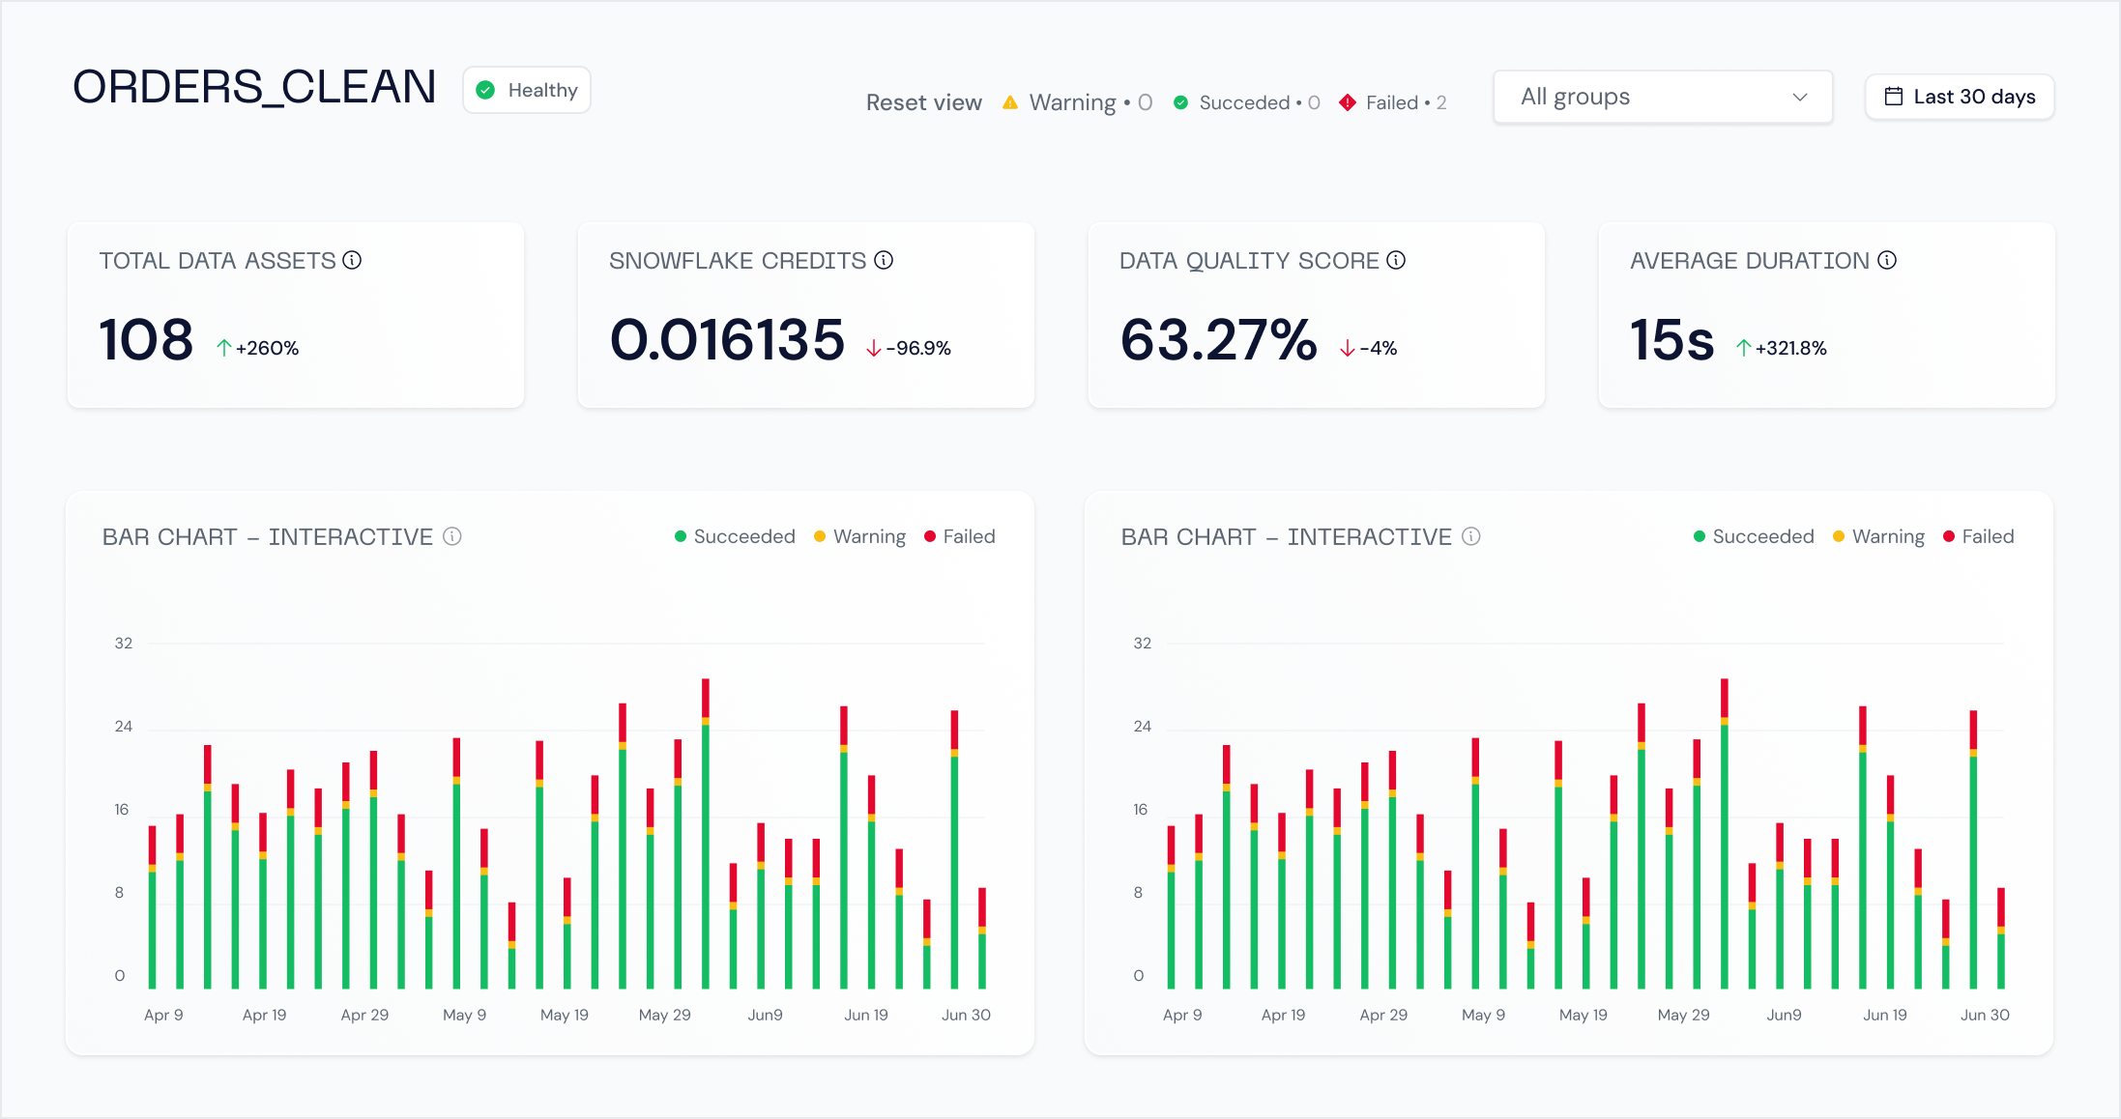Viewport: 2121px width, 1119px height.
Task: Toggle the Succeeded legend on left chart
Action: pyautogui.click(x=735, y=535)
